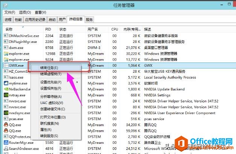
Task: Click the GWX.exe Windows logo icon
Action: tap(6, 66)
